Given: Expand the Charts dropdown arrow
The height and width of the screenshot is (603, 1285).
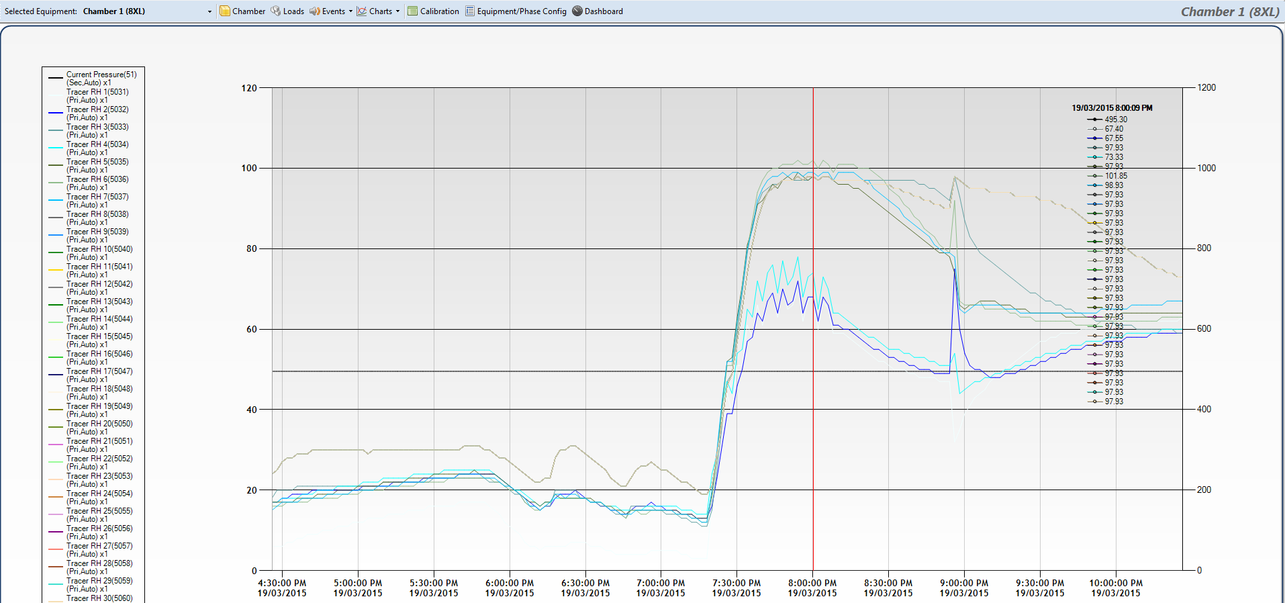Looking at the screenshot, I should coord(397,11).
